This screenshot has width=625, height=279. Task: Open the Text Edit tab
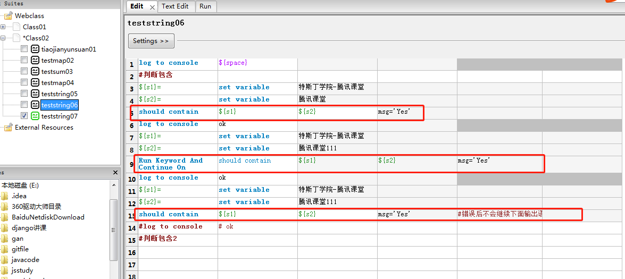(x=176, y=6)
